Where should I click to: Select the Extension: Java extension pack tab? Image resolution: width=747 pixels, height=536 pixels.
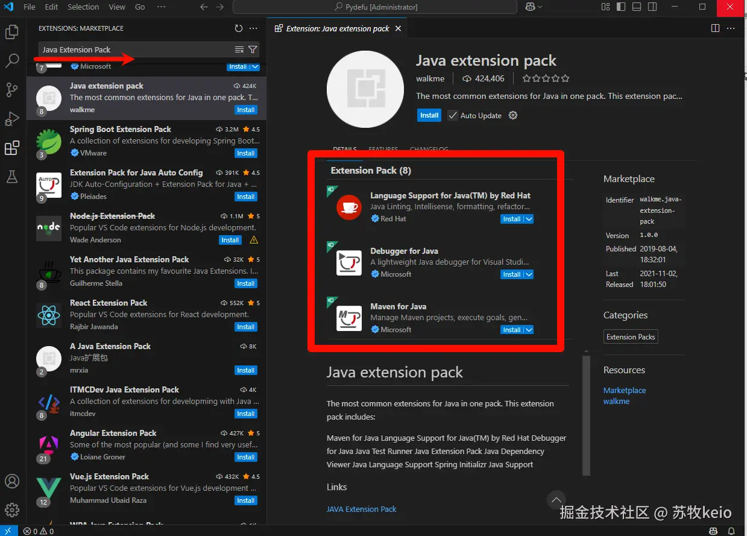point(338,28)
